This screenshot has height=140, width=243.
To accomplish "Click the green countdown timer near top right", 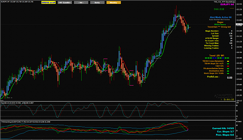I will (219, 9).
